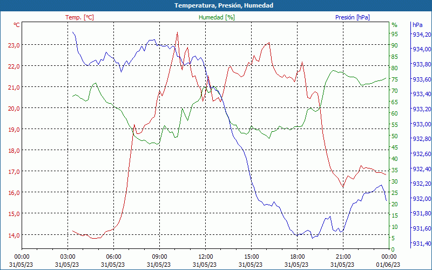Click the '10' humidity axis value
Image resolution: width=432 pixels, height=270 pixels.
[x=395, y=227]
